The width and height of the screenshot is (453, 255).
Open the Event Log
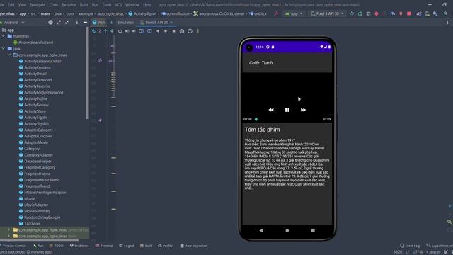[x=410, y=246]
